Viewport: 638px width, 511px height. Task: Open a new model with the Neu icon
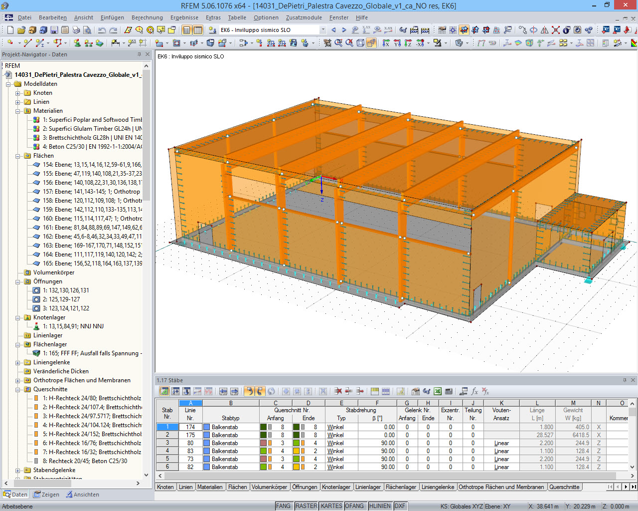click(10, 29)
